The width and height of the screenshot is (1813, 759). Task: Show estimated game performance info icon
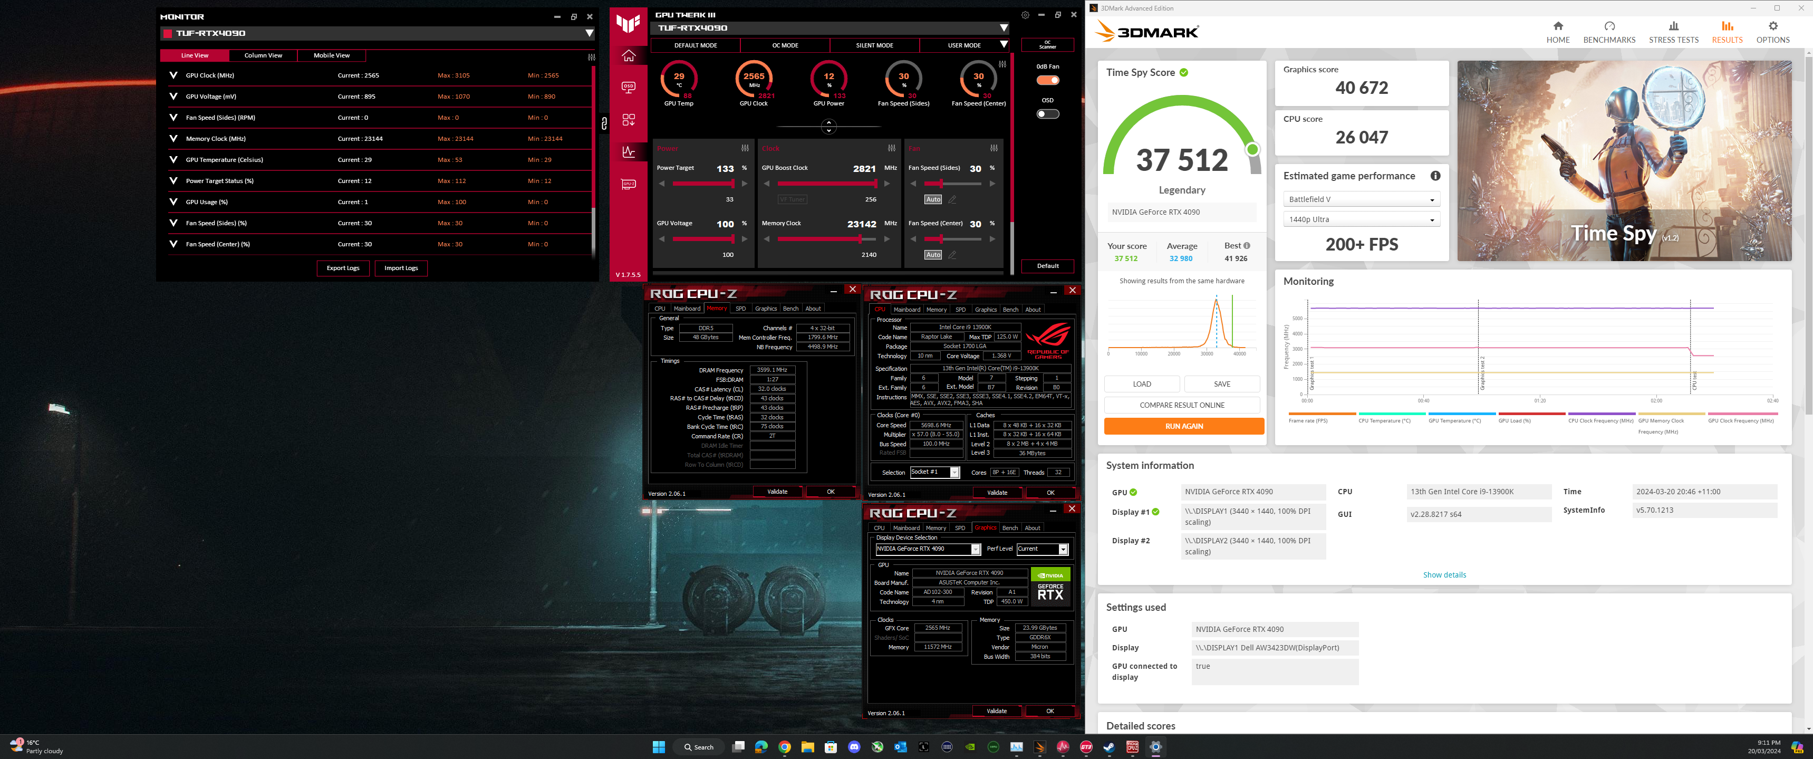point(1435,176)
